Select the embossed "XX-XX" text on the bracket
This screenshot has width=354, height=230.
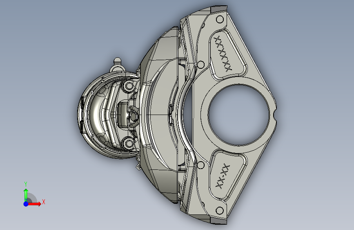[223, 176]
